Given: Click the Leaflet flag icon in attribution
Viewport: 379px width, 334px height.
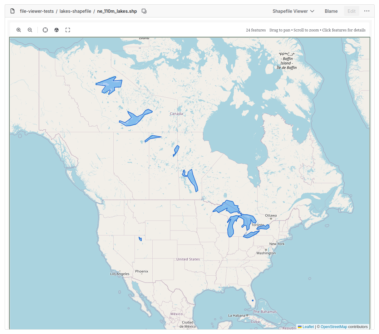Looking at the screenshot, I should [x=300, y=327].
